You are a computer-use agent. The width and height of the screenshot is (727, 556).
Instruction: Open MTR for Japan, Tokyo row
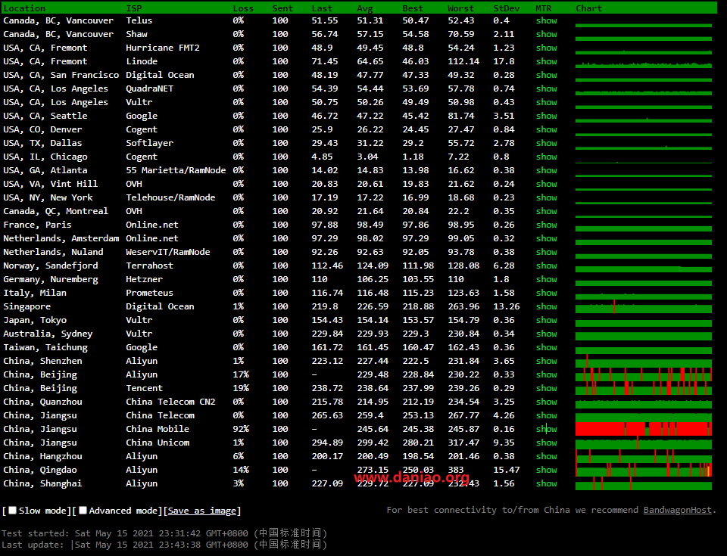546,320
